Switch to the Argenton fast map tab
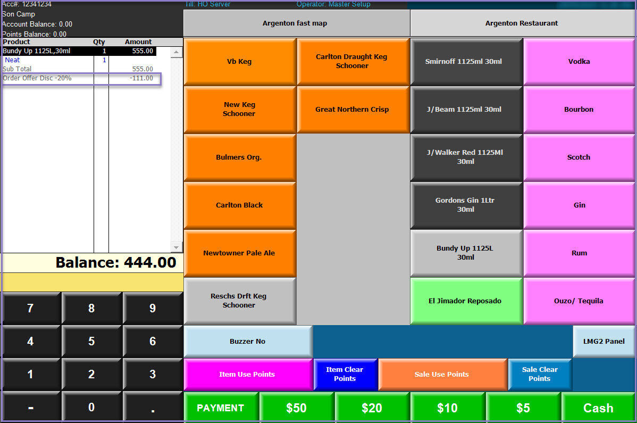This screenshot has width=637, height=423. [x=296, y=23]
